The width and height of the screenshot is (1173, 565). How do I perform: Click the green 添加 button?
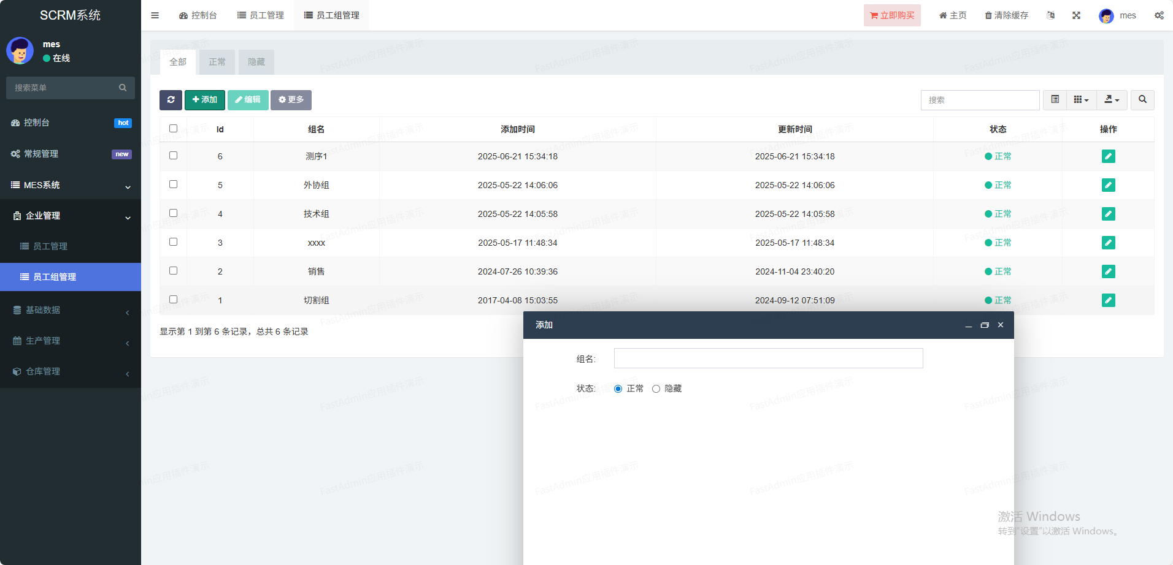point(205,100)
